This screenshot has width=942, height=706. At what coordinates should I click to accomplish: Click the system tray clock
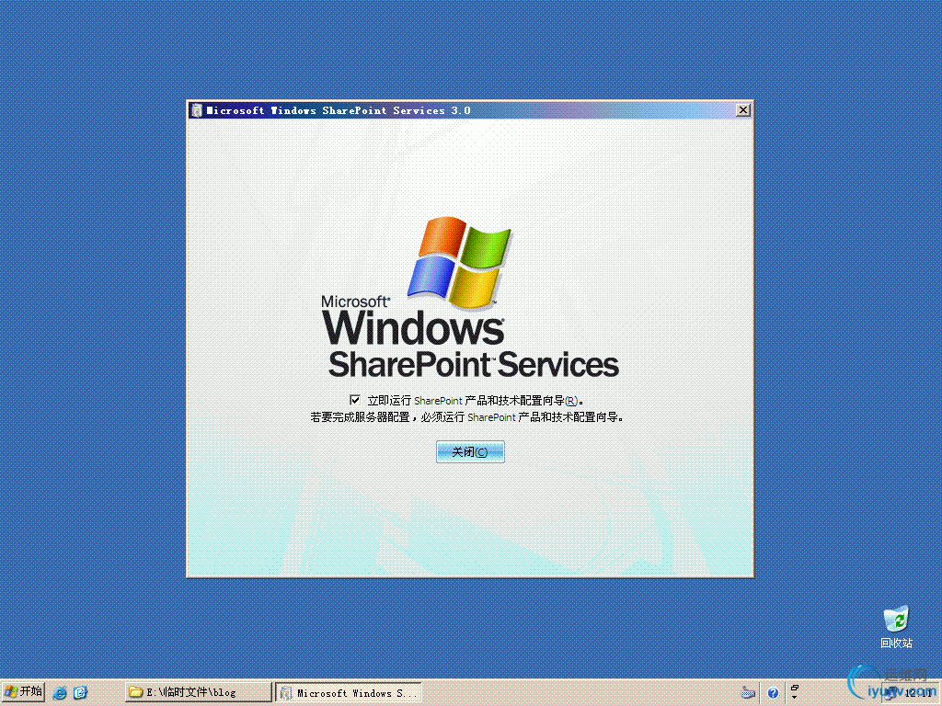pyautogui.click(x=919, y=693)
